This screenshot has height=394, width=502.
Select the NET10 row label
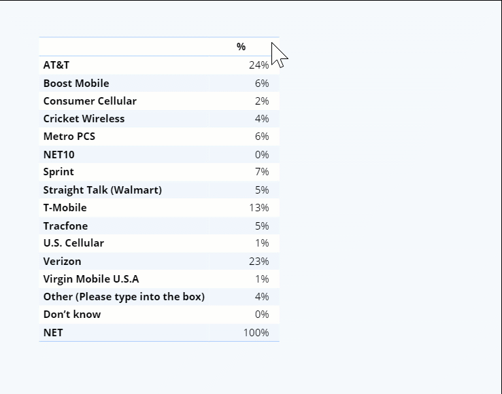pos(59,154)
